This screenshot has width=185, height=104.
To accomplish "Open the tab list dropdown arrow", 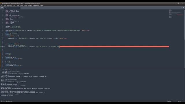I will [x=184, y=8].
